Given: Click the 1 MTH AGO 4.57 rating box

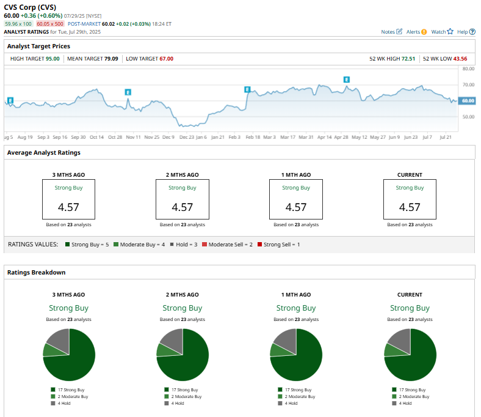Looking at the screenshot, I should point(296,199).
